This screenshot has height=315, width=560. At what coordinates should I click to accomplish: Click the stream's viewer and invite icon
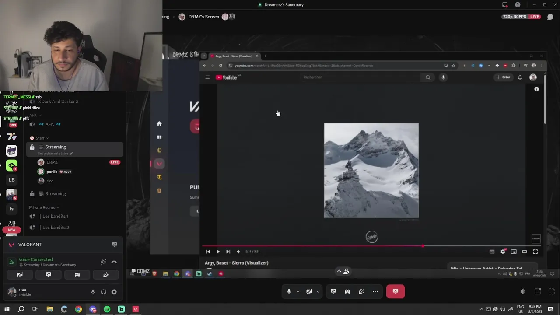[x=346, y=271]
